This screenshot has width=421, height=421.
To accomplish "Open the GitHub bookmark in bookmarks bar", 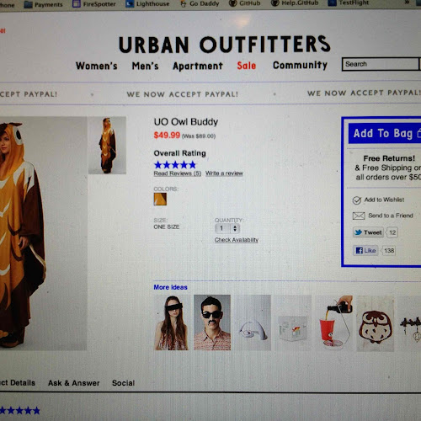I will [245, 3].
